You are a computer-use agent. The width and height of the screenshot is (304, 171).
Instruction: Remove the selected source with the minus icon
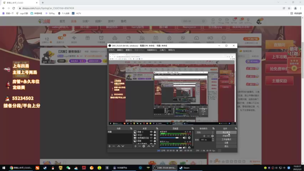point(139,146)
